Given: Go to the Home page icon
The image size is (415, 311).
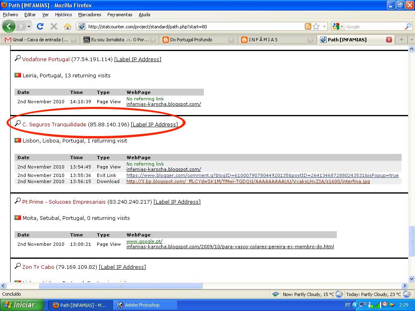Looking at the screenshot, I should [x=68, y=26].
